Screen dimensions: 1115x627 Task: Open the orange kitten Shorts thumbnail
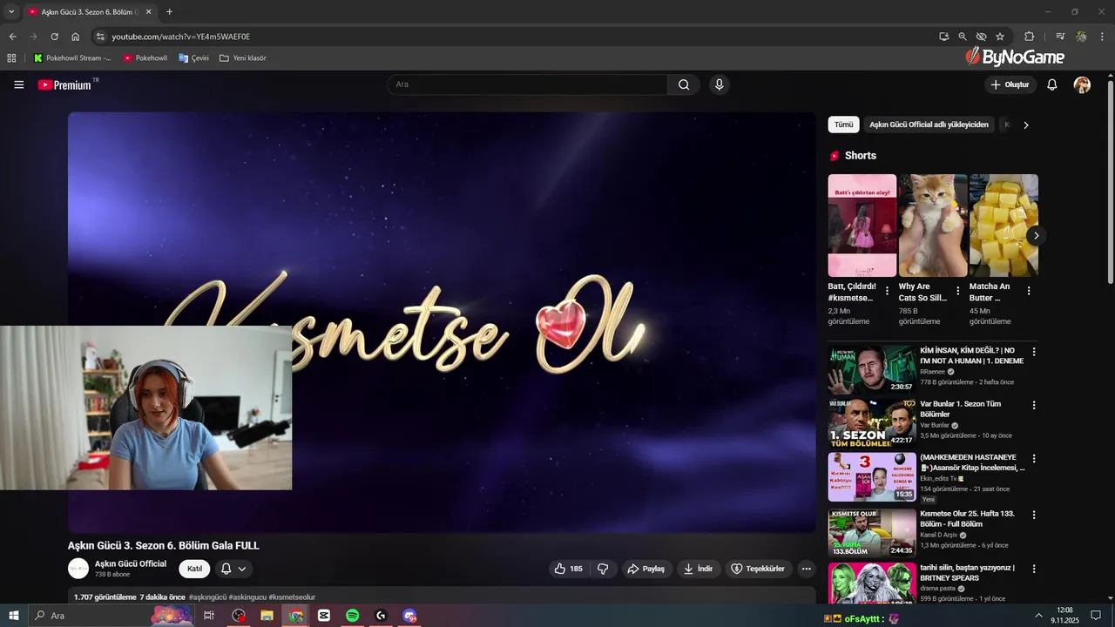point(933,226)
